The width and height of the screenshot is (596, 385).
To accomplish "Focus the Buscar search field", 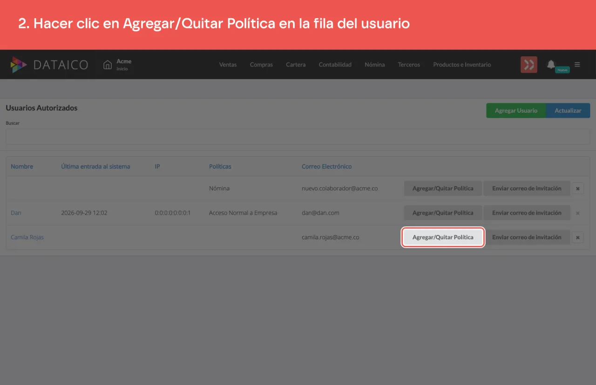I will coord(298,137).
